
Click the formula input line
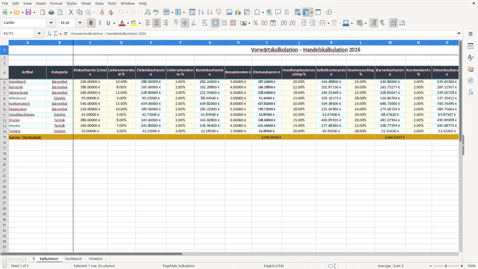click(263, 34)
